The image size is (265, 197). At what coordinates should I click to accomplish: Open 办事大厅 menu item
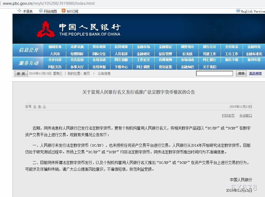click(x=77, y=67)
